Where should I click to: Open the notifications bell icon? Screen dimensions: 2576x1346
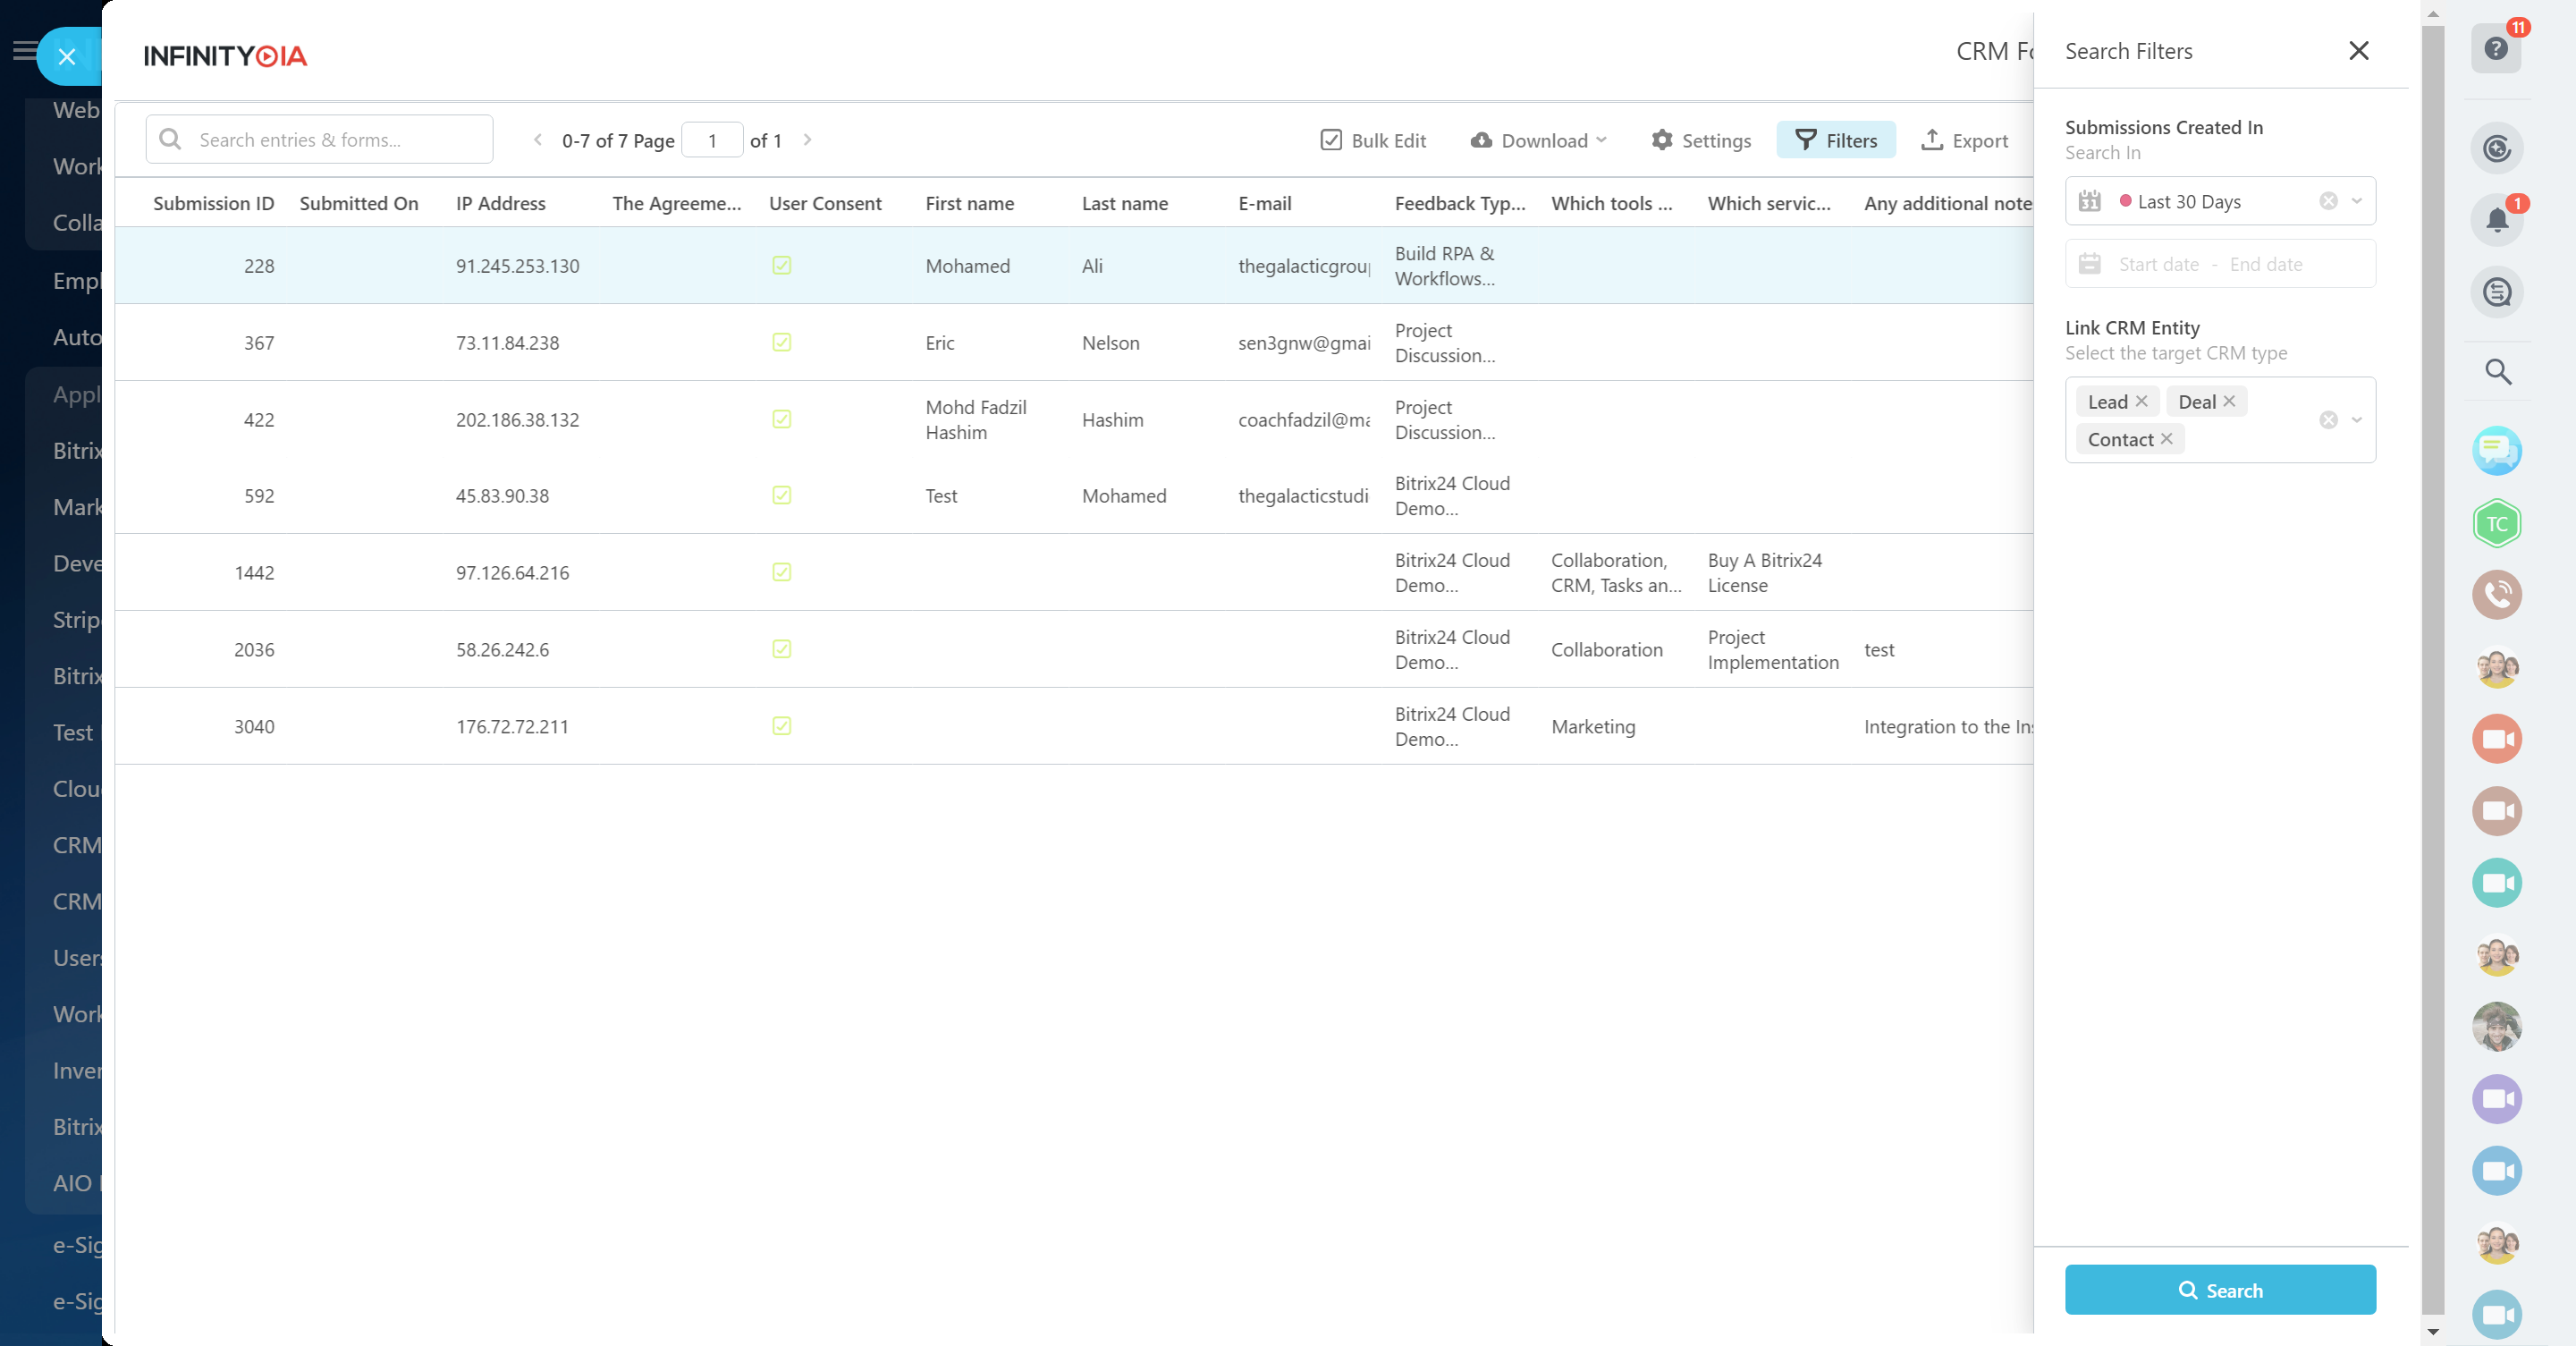(2496, 220)
